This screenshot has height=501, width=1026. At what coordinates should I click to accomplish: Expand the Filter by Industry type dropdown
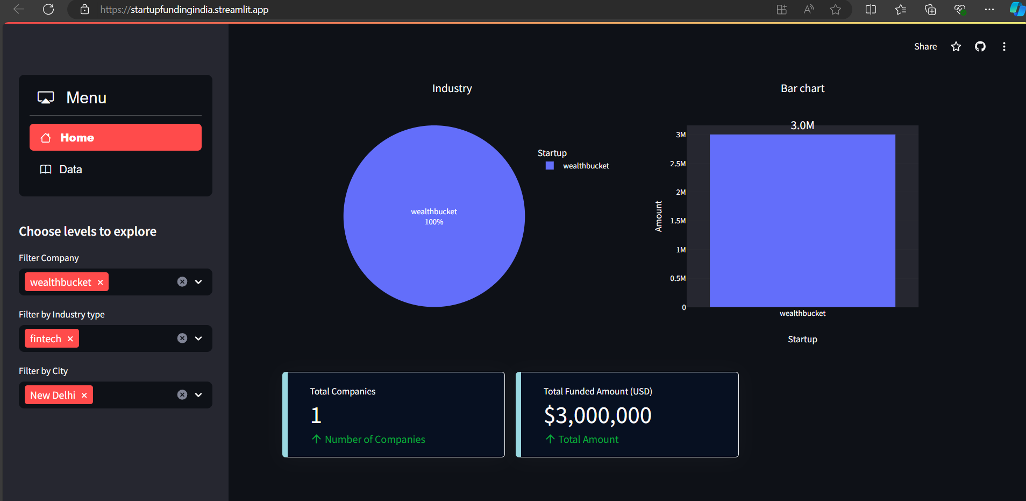click(x=198, y=338)
